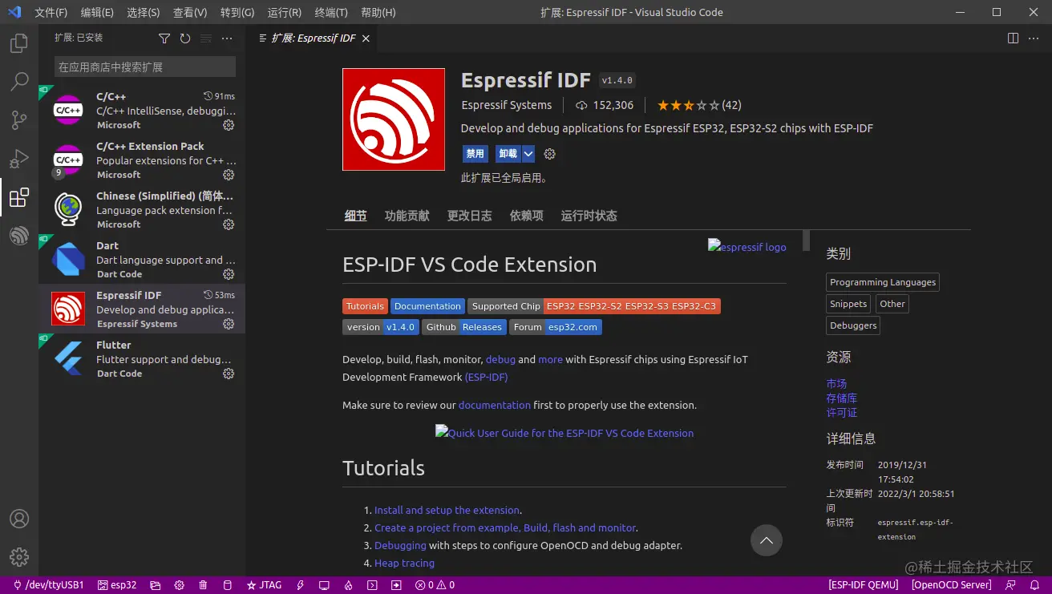
Task: Open the 查看(V) menu
Action: [x=190, y=13]
